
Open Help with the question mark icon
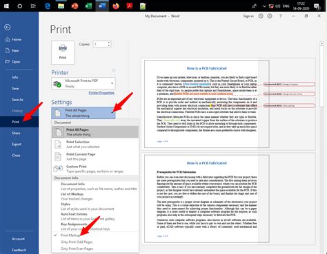(x=280, y=16)
